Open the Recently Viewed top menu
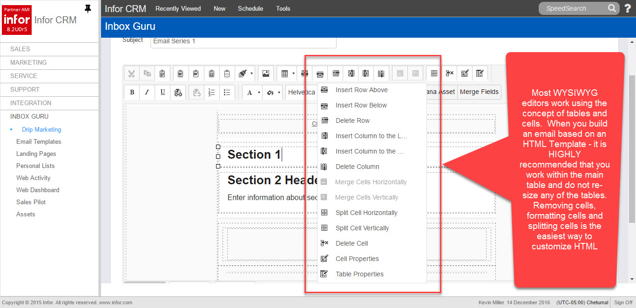 pyautogui.click(x=178, y=8)
